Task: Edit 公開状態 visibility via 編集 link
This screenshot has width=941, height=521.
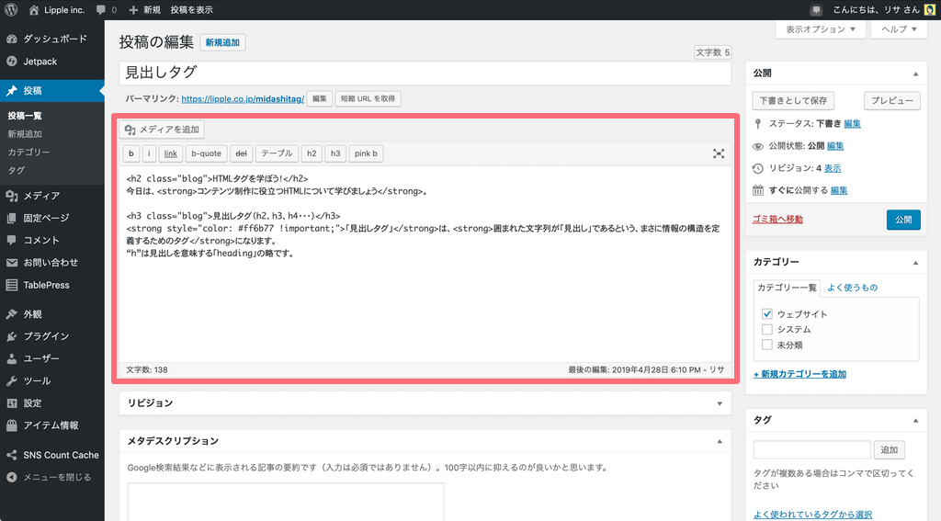Action: tap(835, 146)
